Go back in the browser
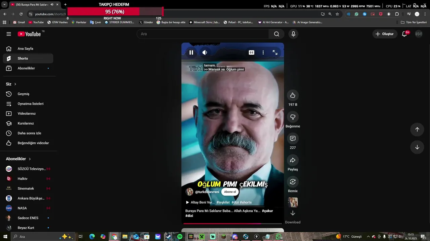430x241 pixels. [5, 14]
